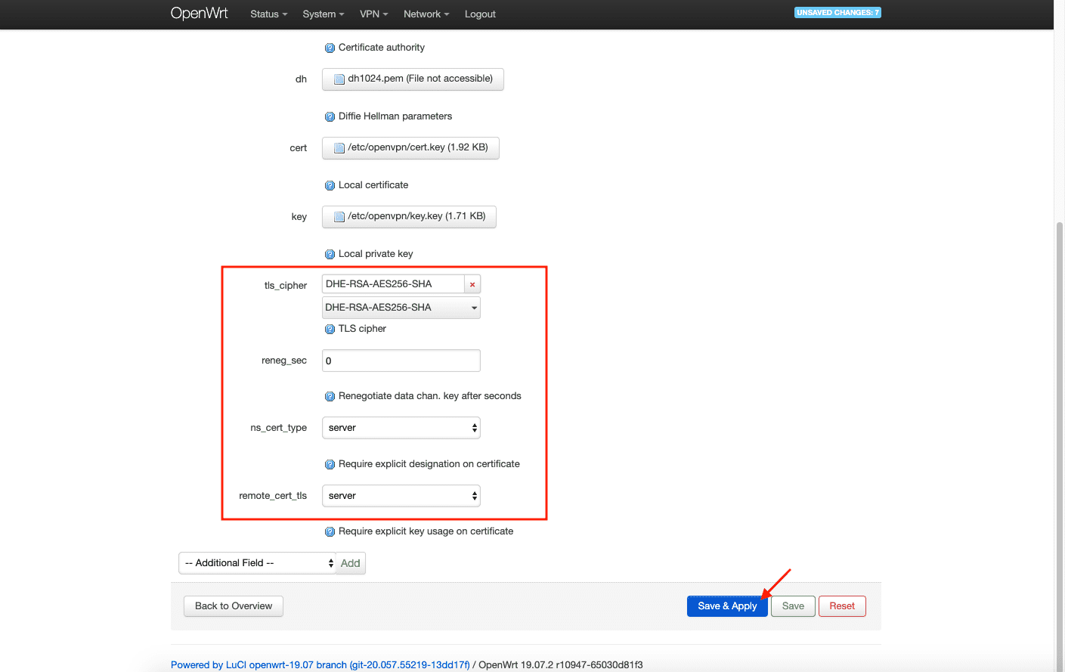Click the help icon beside Certificate authority
Screen dimensions: 1065x672
pos(330,48)
